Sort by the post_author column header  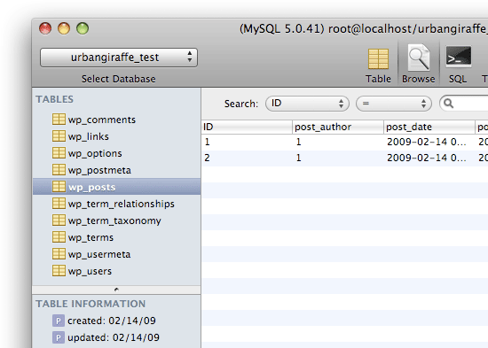pyautogui.click(x=338, y=127)
